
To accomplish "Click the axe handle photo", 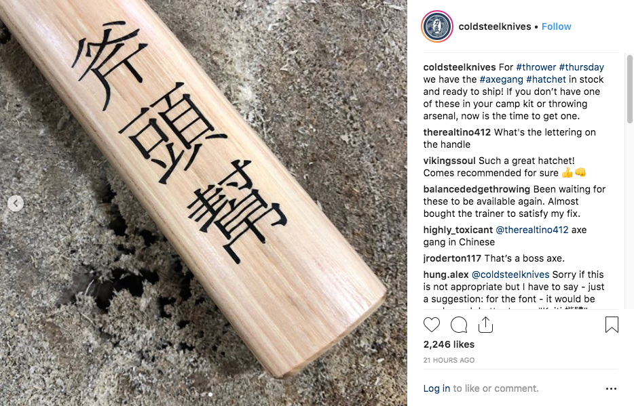I will pos(204,203).
